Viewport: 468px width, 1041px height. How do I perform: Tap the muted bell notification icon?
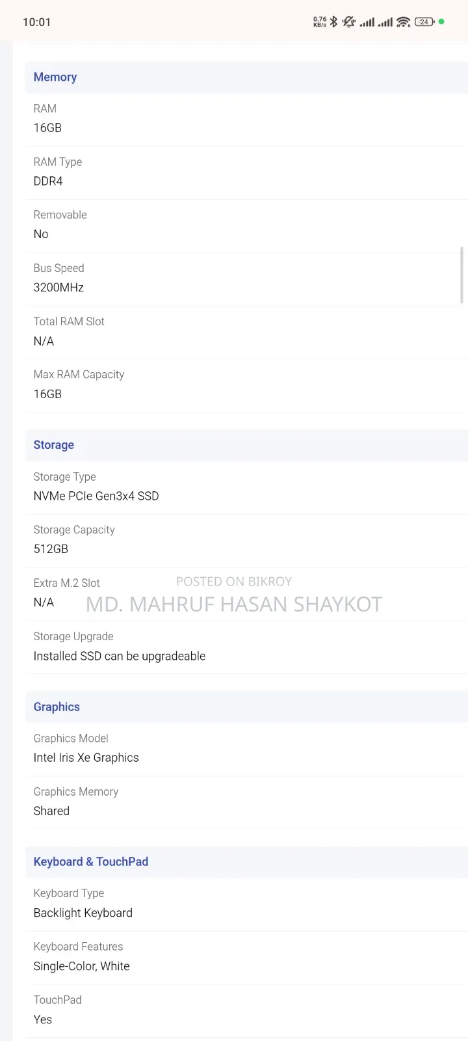[349, 22]
